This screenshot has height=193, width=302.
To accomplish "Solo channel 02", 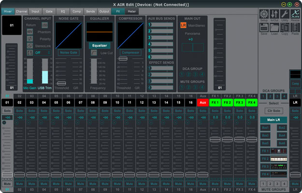I will point(19,111).
